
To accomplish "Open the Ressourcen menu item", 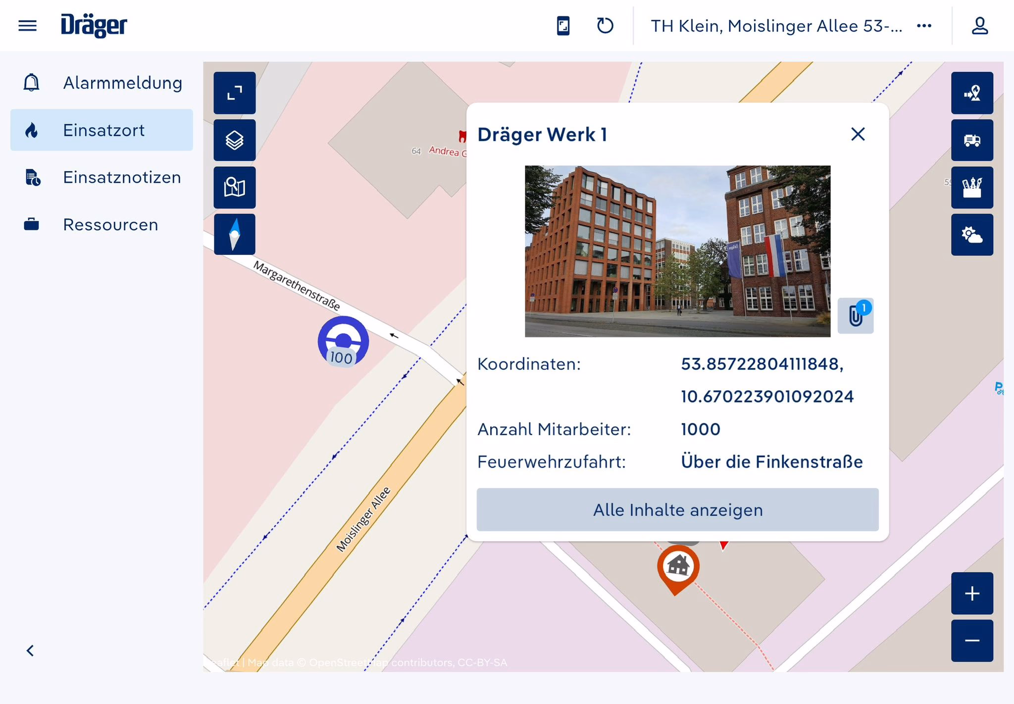I will [x=101, y=225].
